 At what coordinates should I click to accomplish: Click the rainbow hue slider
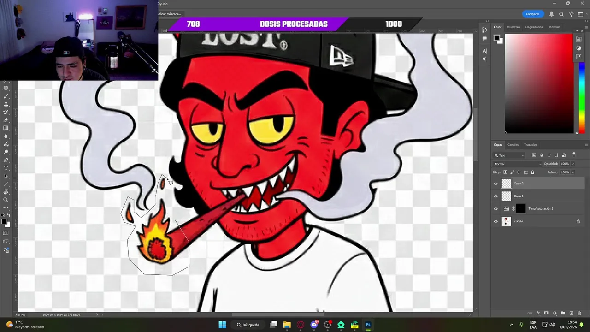[582, 97]
